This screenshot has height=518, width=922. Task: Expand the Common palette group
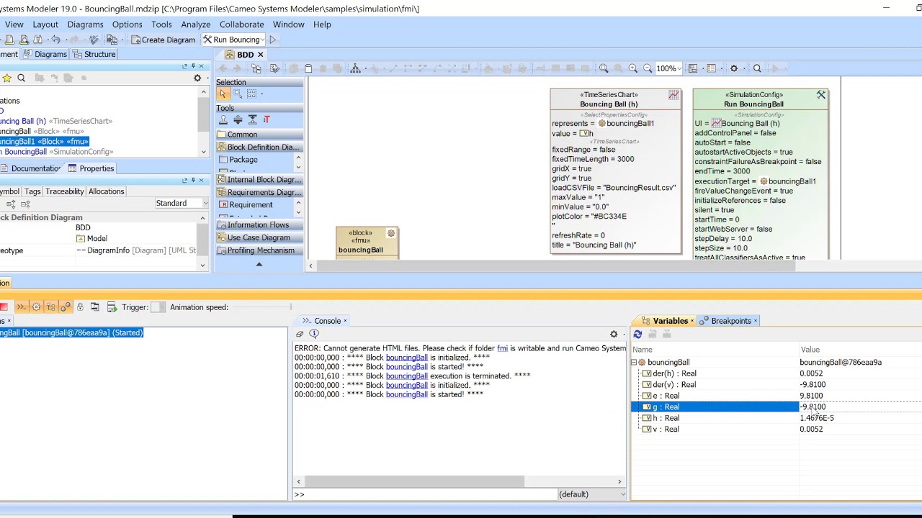point(259,135)
